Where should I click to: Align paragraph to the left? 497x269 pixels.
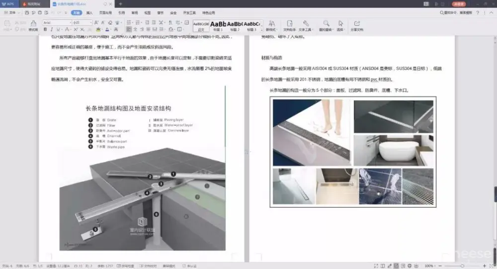click(x=129, y=29)
